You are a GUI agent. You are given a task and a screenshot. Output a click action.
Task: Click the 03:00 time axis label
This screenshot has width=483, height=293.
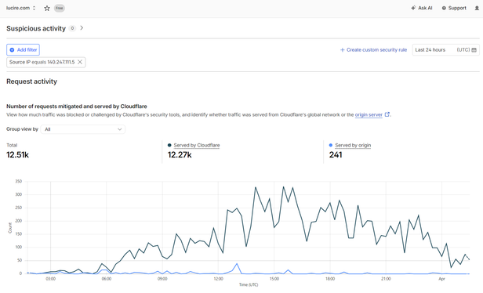(51, 279)
